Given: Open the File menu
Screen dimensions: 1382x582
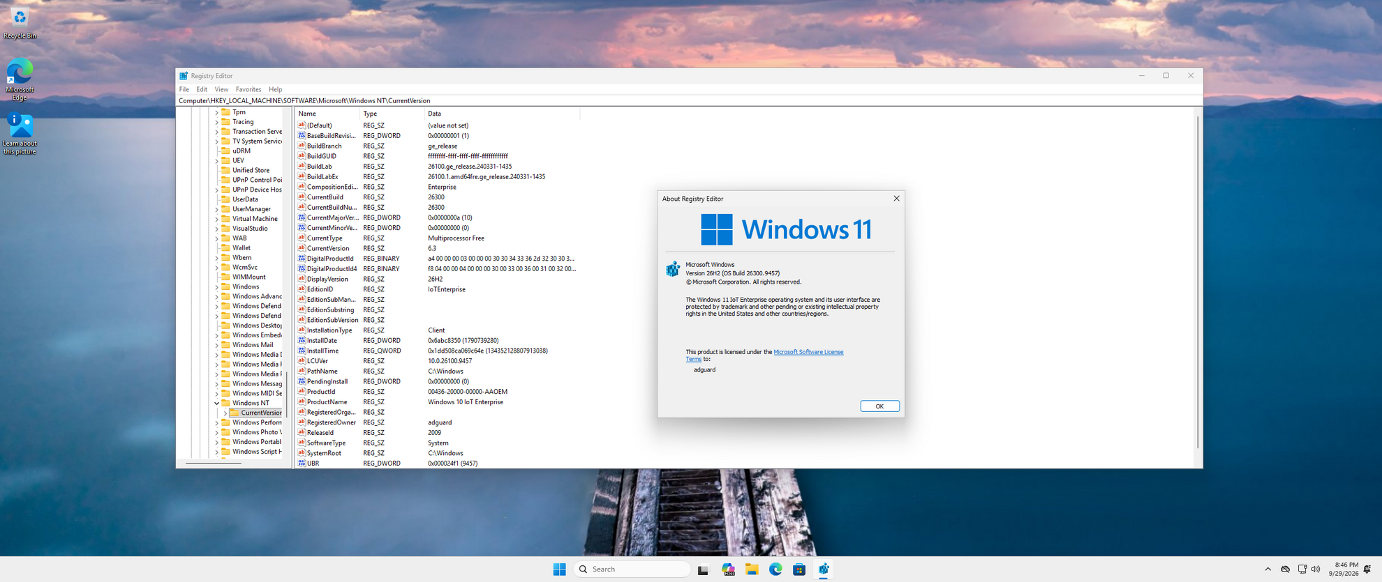Looking at the screenshot, I should click(x=184, y=89).
